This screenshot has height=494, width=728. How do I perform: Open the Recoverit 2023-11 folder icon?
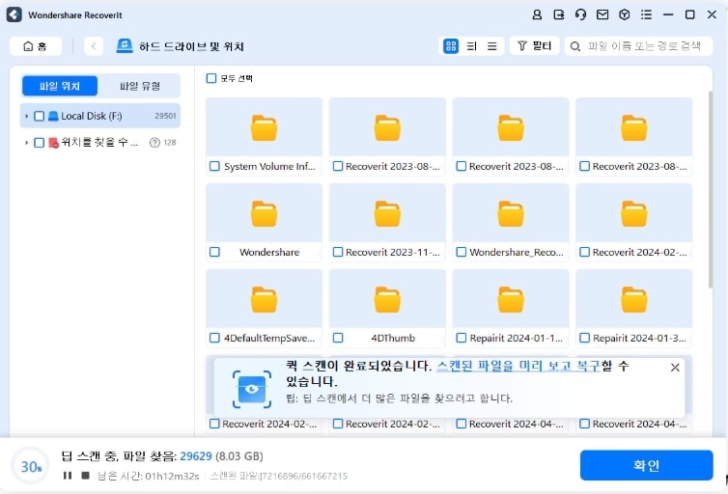pyautogui.click(x=387, y=214)
